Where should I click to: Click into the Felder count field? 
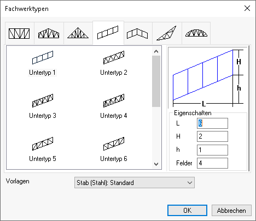pyautogui.click(x=212, y=163)
